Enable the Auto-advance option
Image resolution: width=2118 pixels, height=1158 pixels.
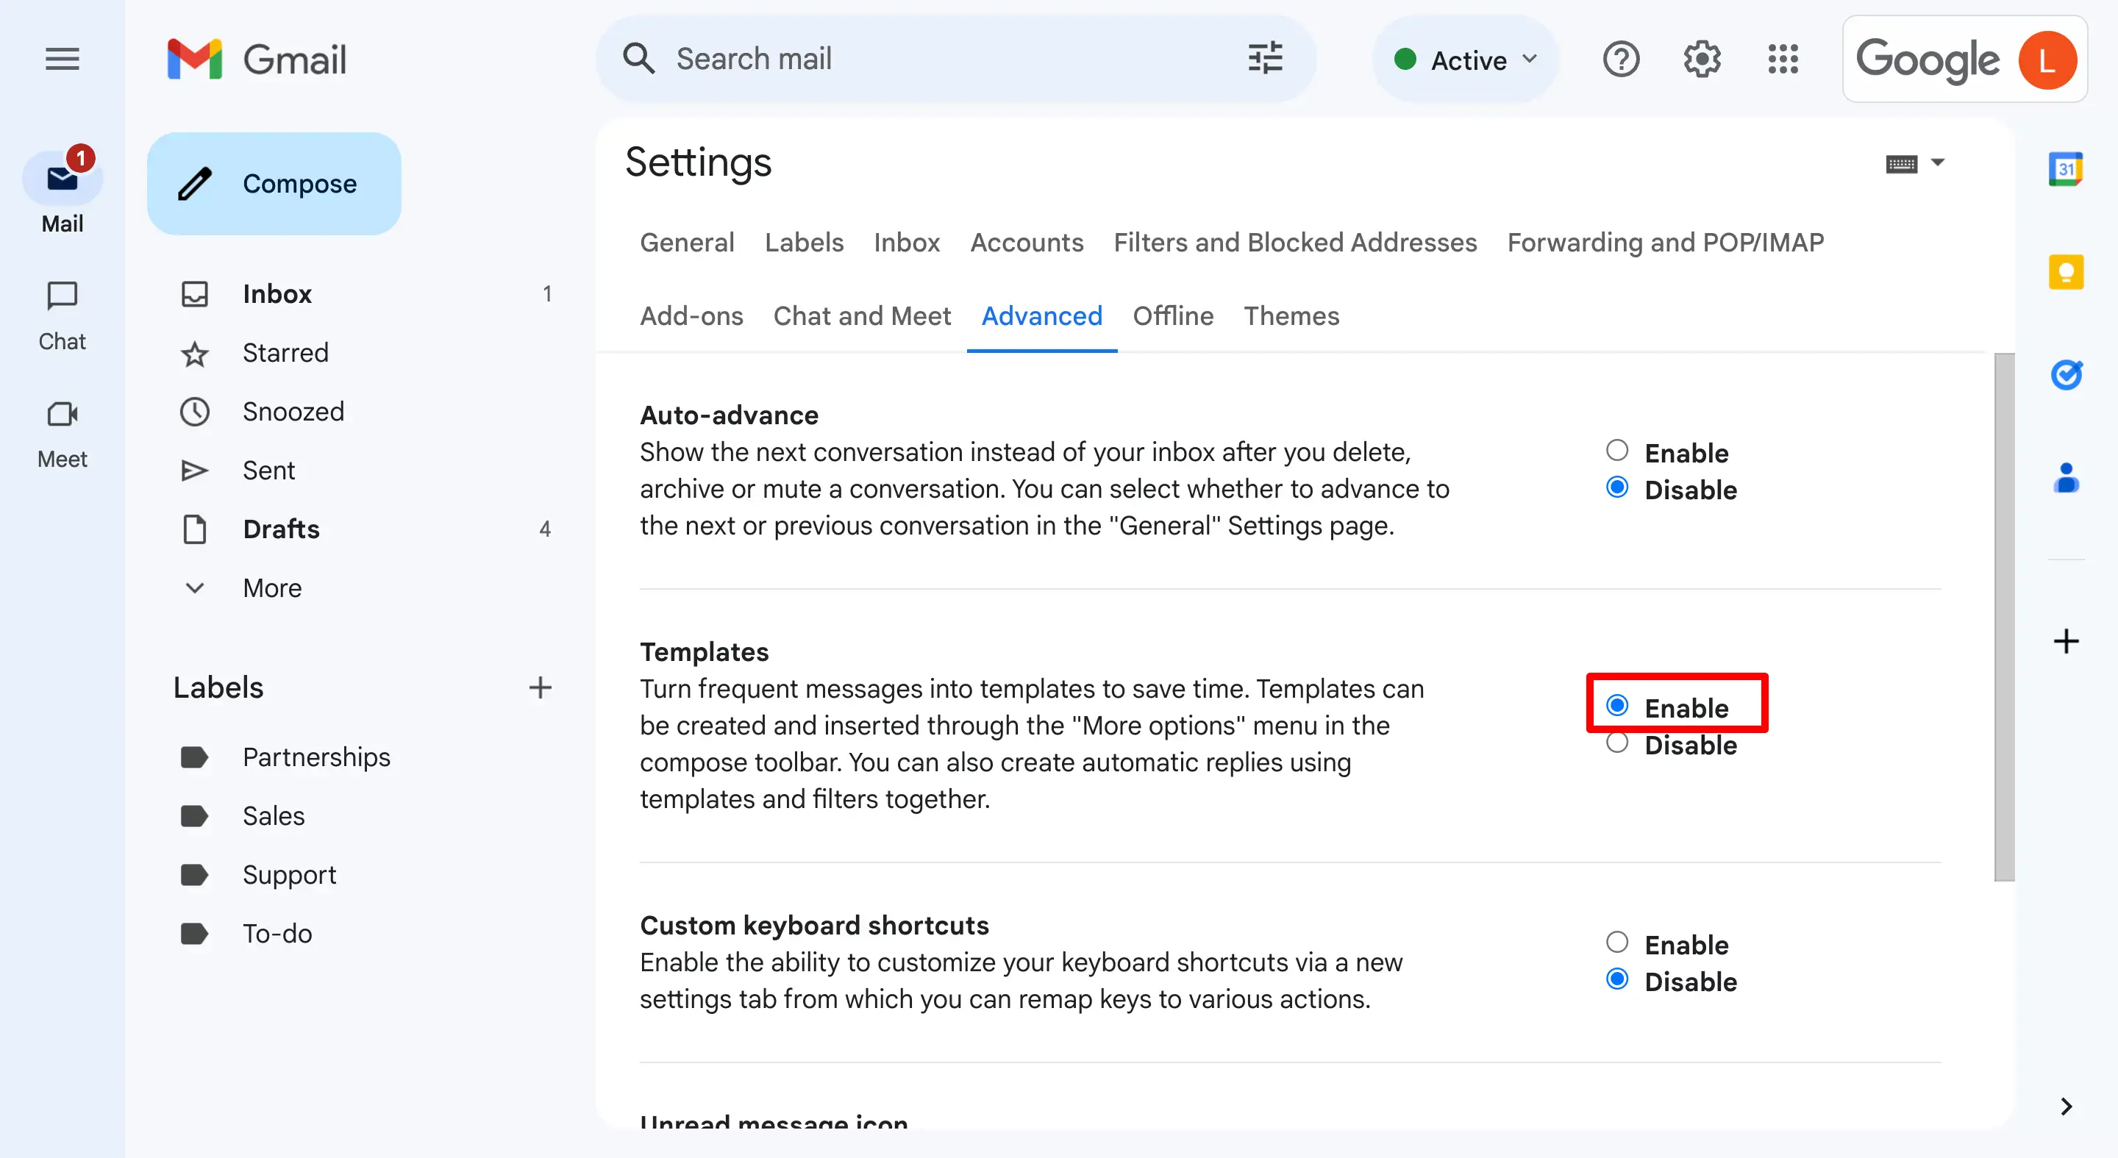coord(1616,451)
